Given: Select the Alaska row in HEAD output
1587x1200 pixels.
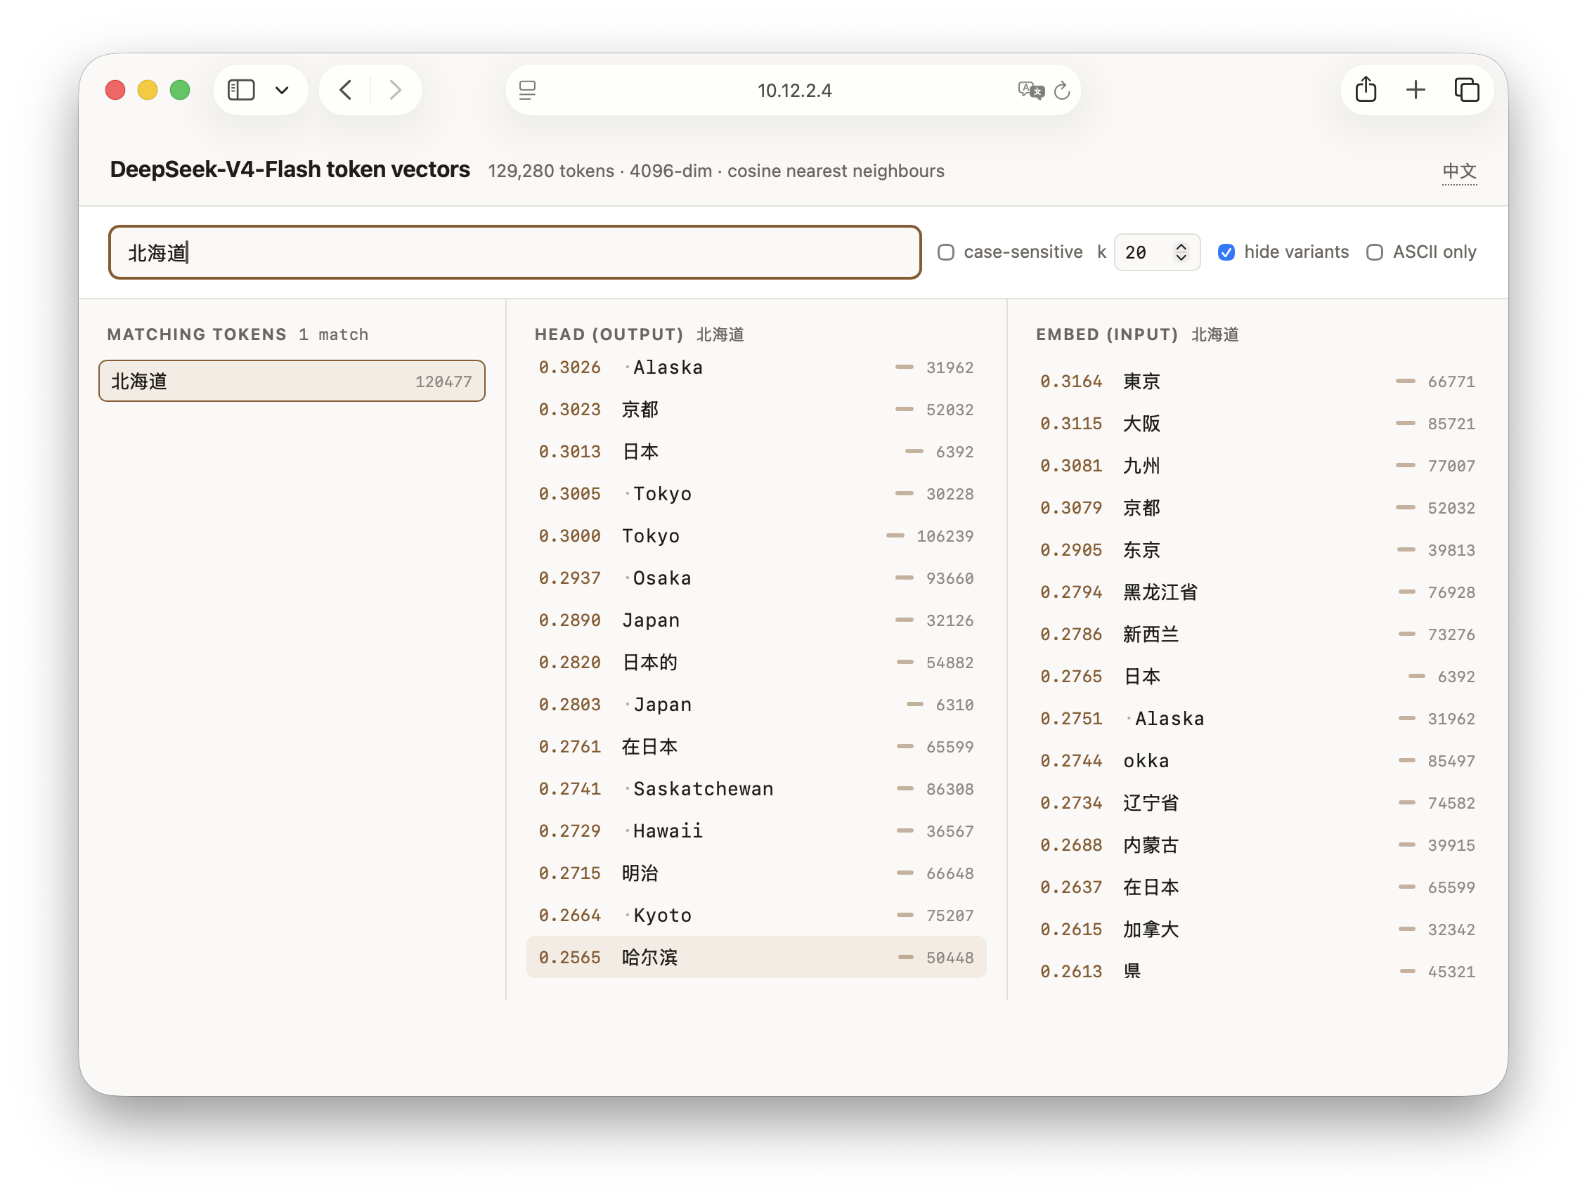Looking at the screenshot, I should pos(756,367).
